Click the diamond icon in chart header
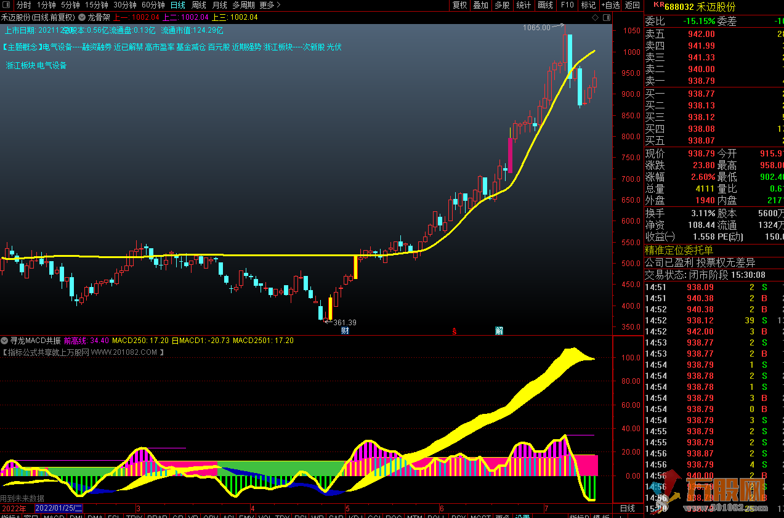Screen dimensions: 784x518 coord(595,18)
